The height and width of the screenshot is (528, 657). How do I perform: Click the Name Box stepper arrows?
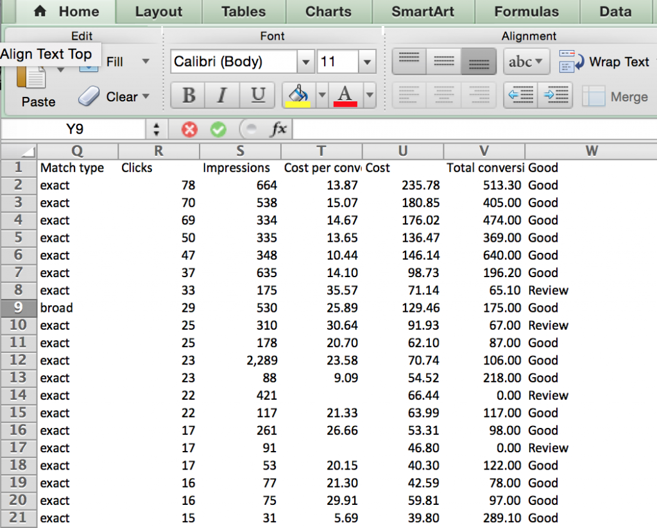(x=157, y=129)
